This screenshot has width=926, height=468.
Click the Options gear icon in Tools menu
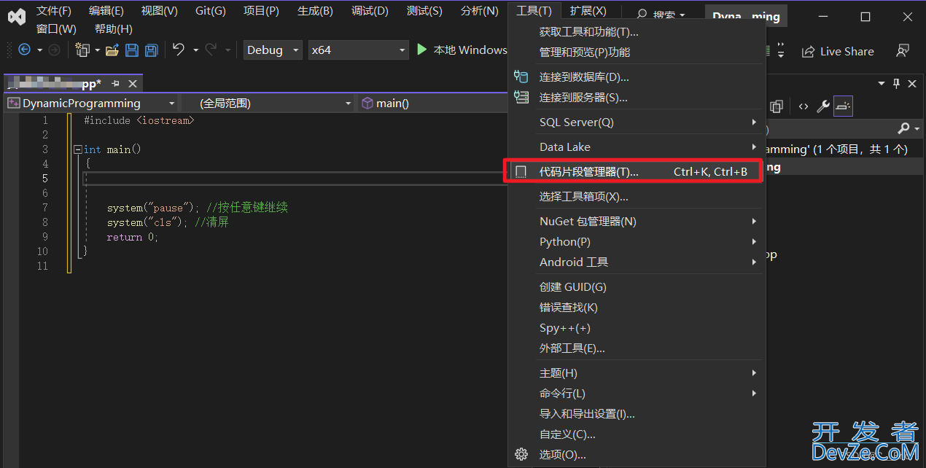point(521,454)
